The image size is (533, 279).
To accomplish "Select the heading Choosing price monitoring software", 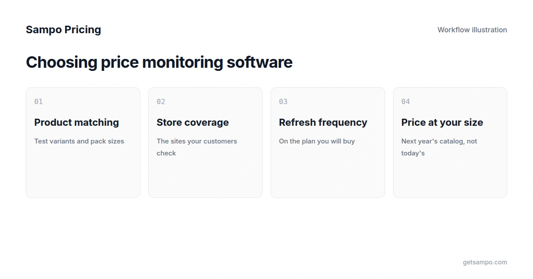I will 159,62.
